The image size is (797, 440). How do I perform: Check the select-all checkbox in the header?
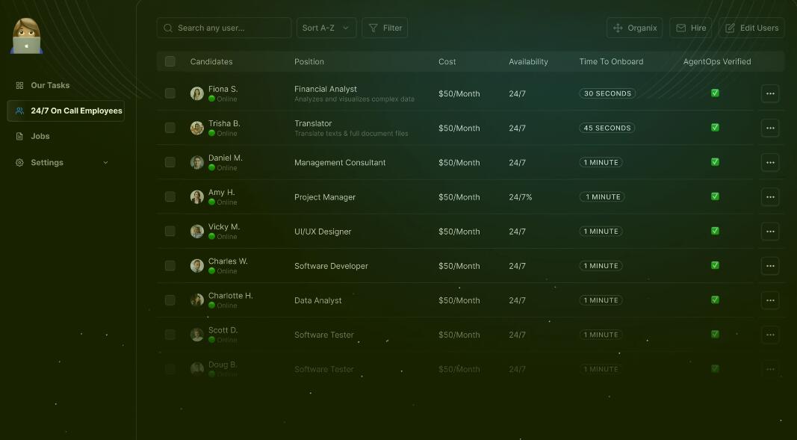pos(170,61)
